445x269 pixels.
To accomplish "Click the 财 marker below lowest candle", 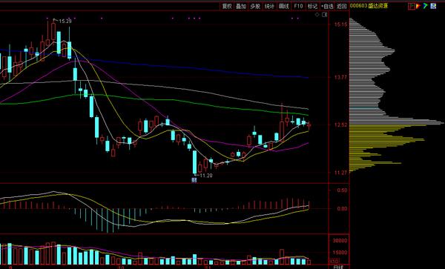I will (x=194, y=180).
